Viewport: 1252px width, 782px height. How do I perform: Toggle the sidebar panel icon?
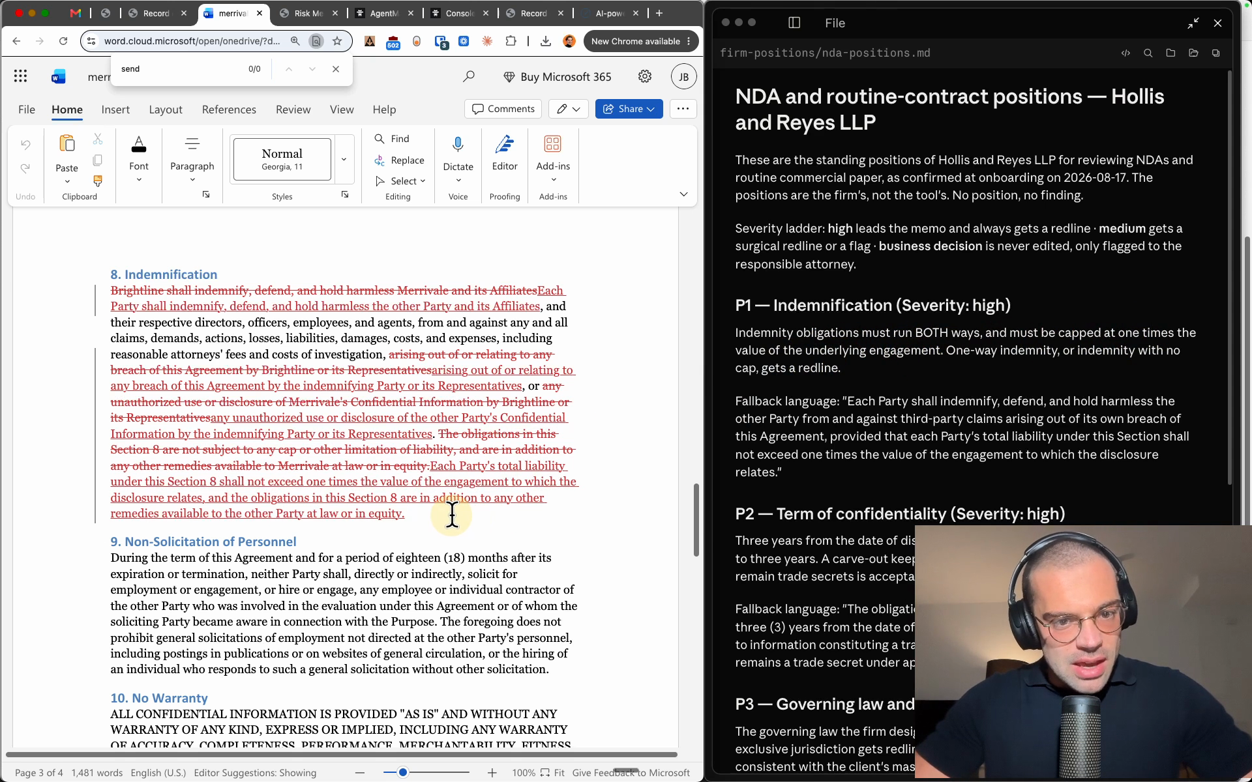(794, 23)
